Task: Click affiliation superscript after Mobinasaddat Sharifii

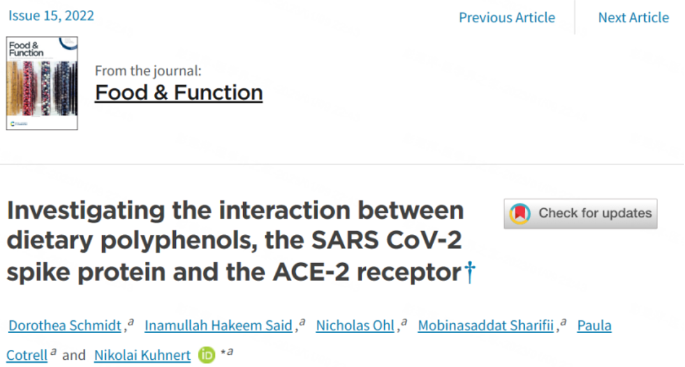Action: click(563, 322)
